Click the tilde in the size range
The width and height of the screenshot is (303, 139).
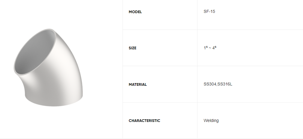(x=210, y=48)
